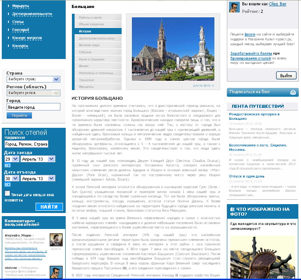Select Фишки city tab
This screenshot has width=301, height=280.
pos(98,66)
